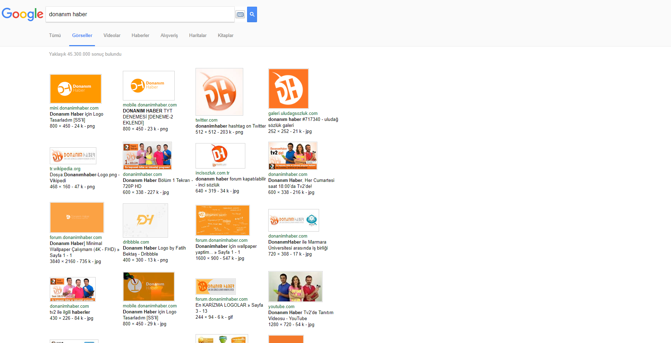Open the tr.wikipedia.org Donanımhaber logo thumbnail
The image size is (671, 343).
point(73,156)
